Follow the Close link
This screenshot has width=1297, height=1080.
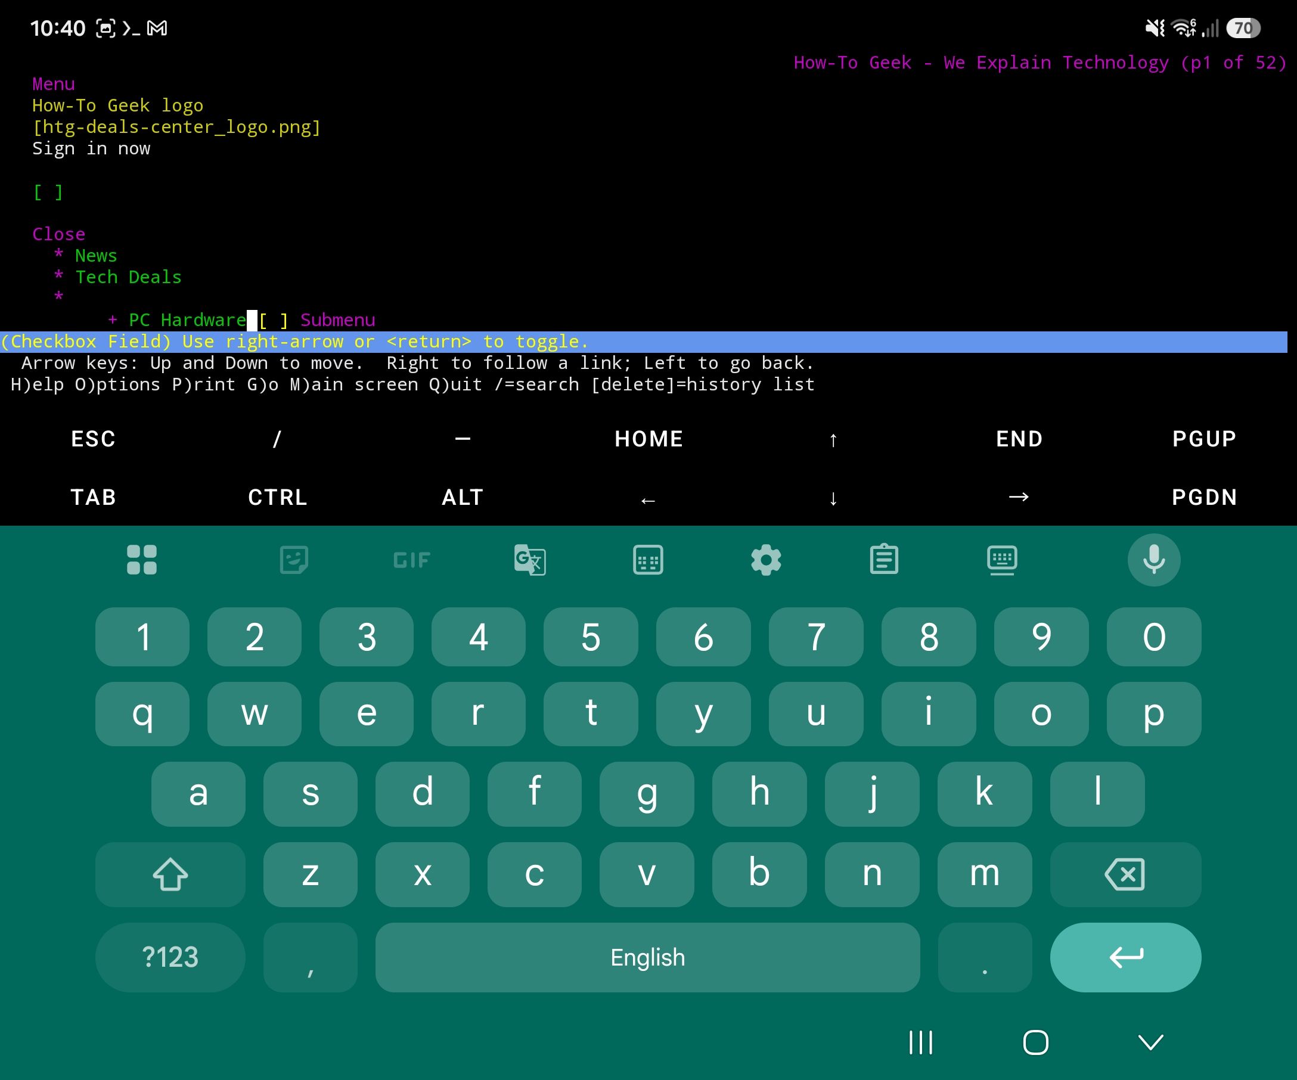58,235
